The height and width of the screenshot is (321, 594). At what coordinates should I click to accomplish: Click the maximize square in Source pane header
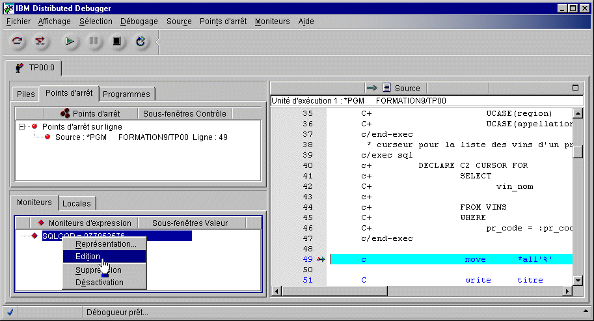tap(575, 88)
